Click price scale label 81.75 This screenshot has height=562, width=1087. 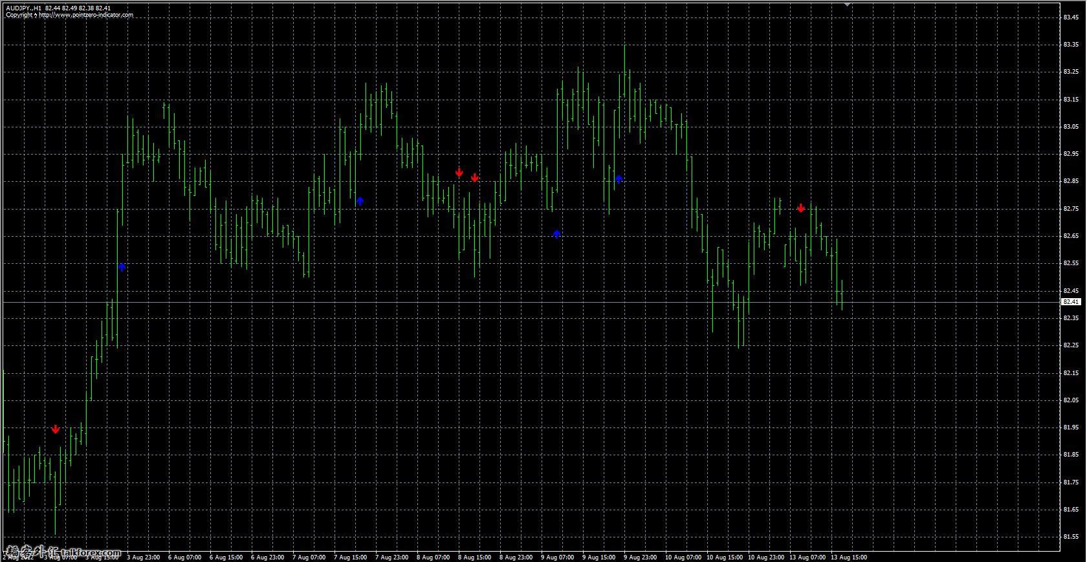click(x=1071, y=482)
